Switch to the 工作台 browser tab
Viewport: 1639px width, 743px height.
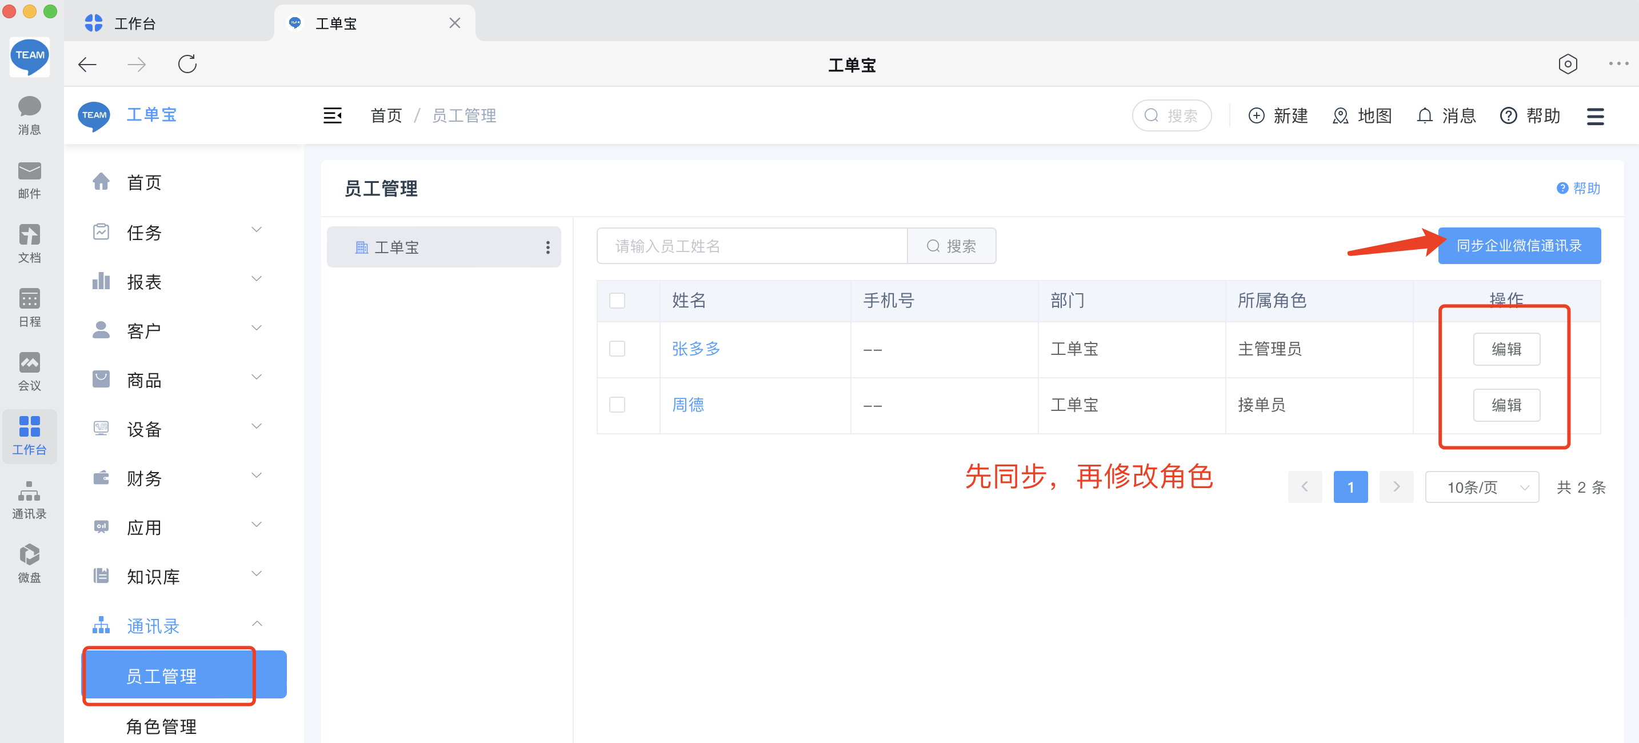click(135, 23)
